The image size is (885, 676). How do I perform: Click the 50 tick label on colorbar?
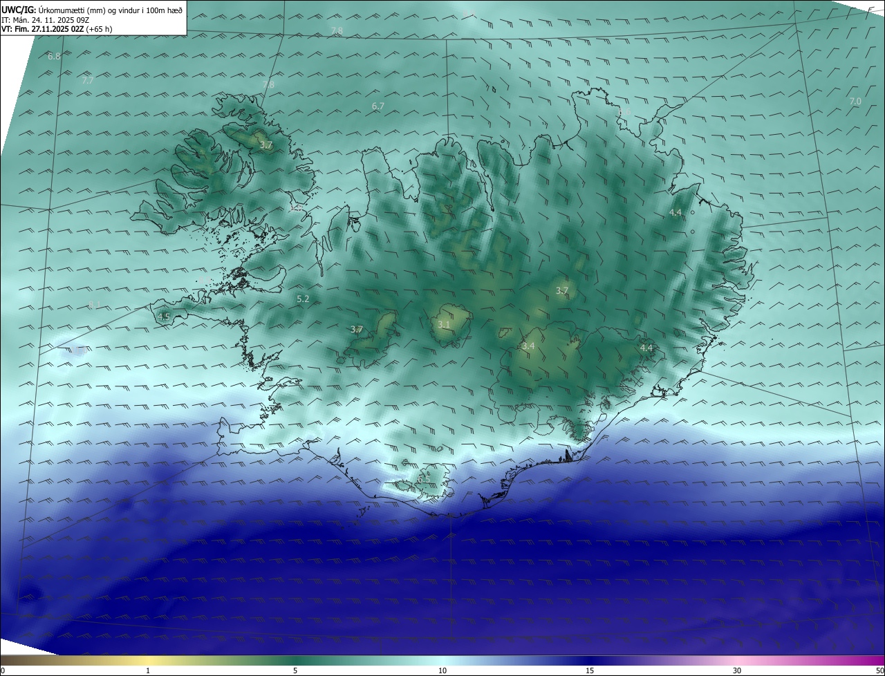tap(879, 670)
